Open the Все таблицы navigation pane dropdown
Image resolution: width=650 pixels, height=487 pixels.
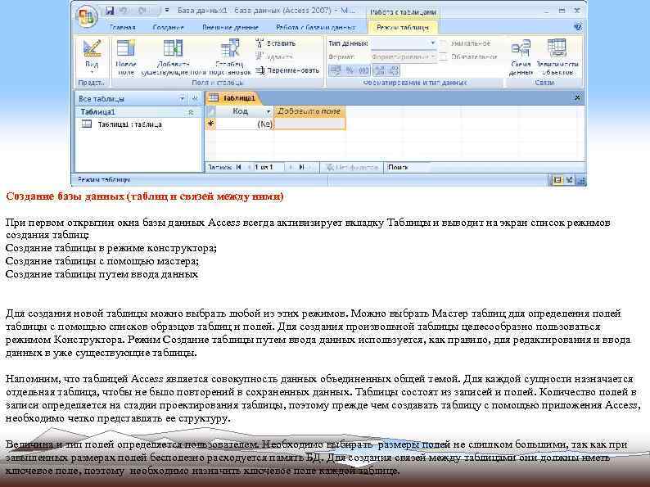[182, 99]
